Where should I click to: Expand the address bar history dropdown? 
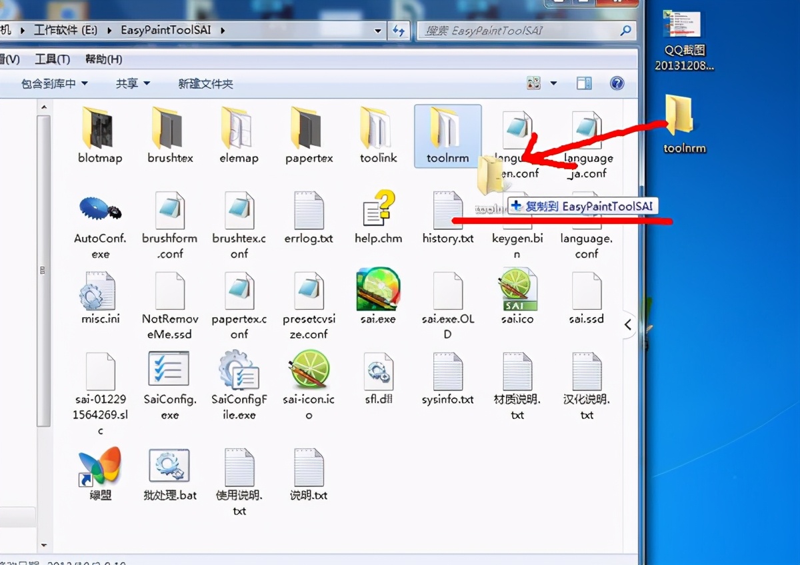(378, 31)
